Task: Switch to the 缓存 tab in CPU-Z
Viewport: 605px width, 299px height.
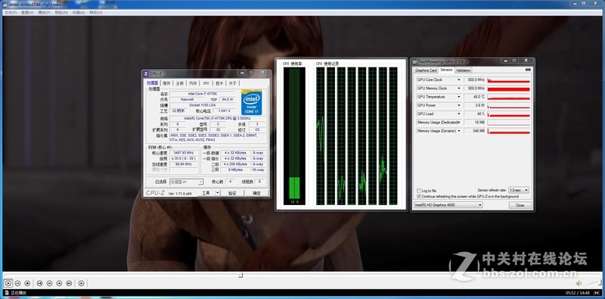Action: pos(166,83)
